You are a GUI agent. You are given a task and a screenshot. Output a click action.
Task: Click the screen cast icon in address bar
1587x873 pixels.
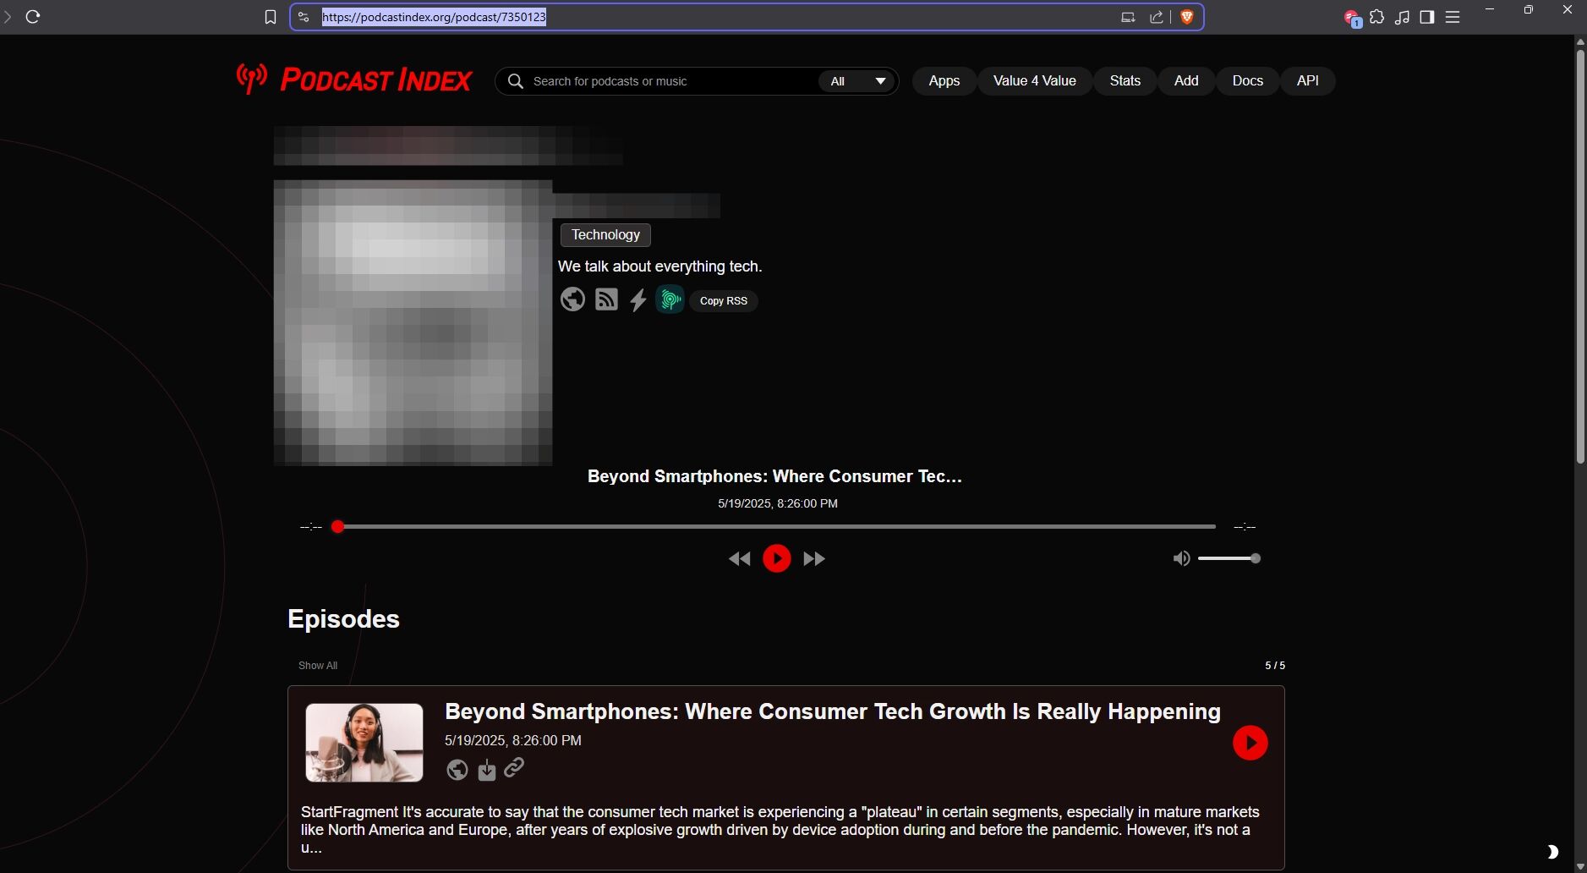(1128, 17)
